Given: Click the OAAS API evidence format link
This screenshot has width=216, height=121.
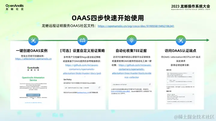Looking at the screenshot, I should 120,91.
